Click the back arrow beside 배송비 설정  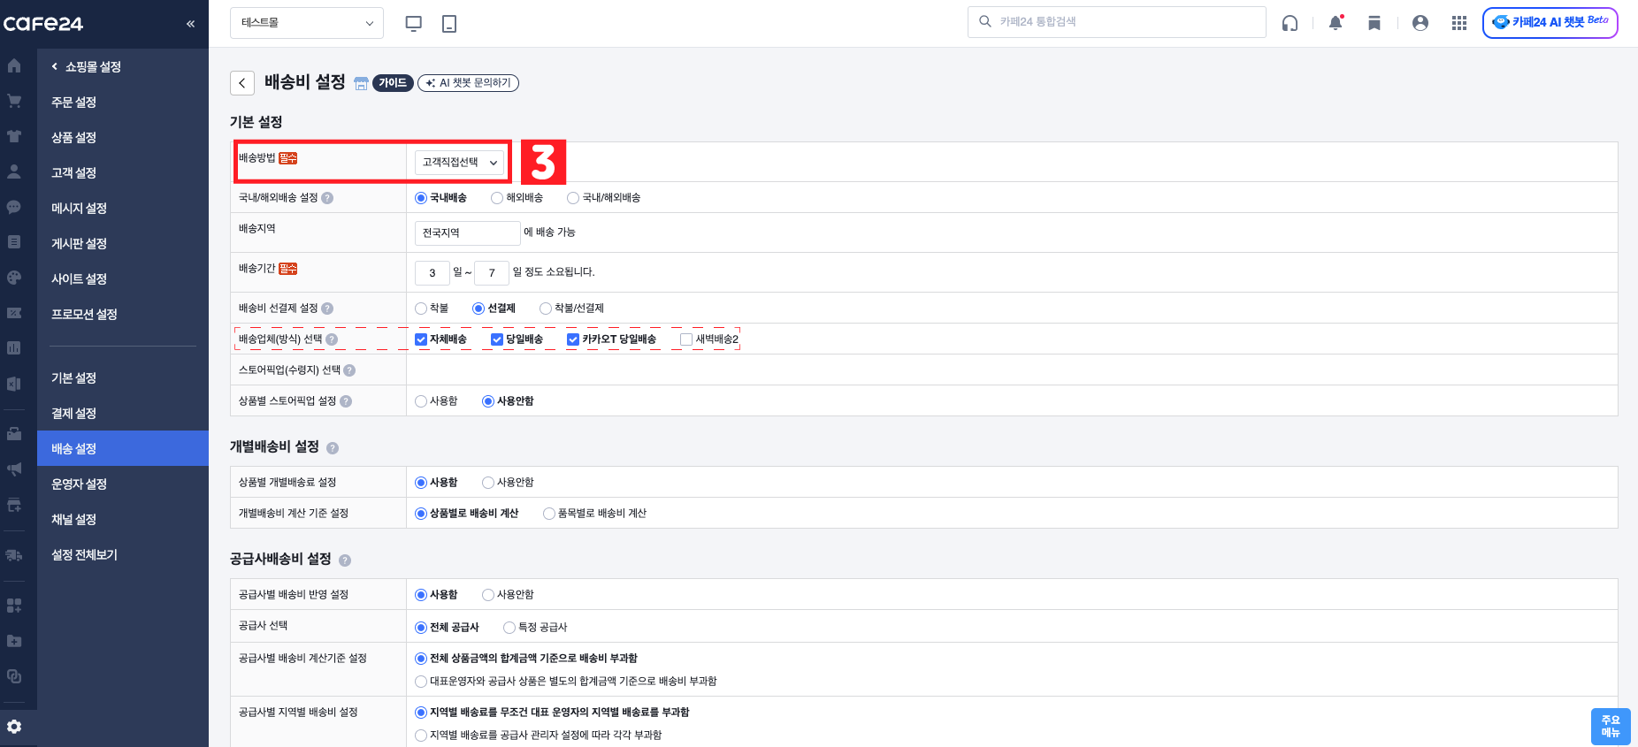coord(242,83)
